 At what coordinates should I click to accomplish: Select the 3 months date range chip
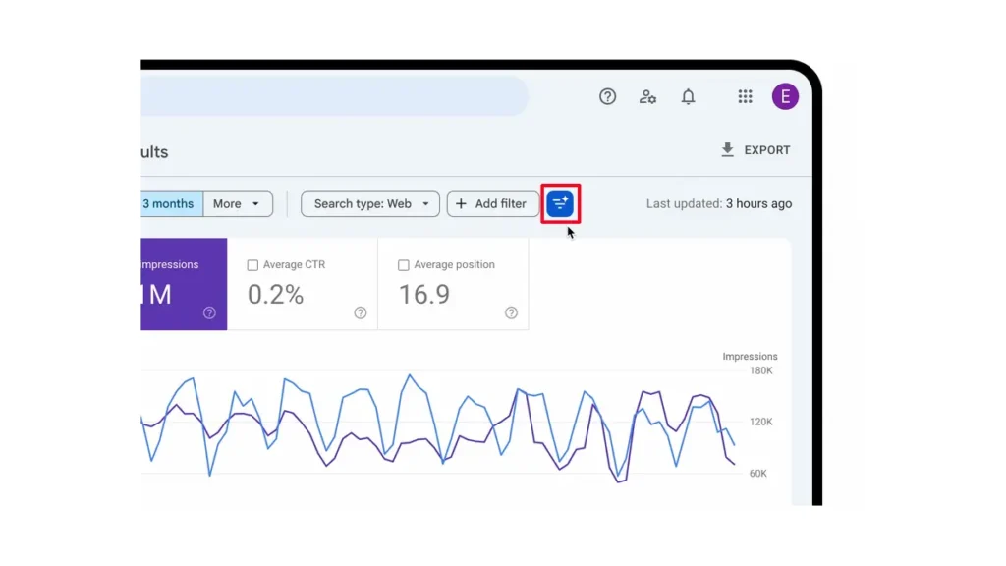170,204
